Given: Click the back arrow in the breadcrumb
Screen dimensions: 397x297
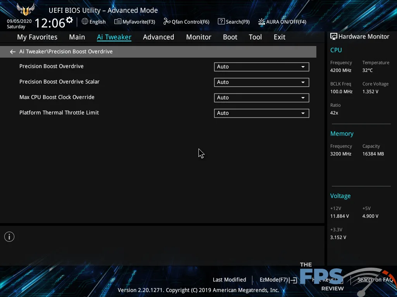Looking at the screenshot, I should point(13,52).
